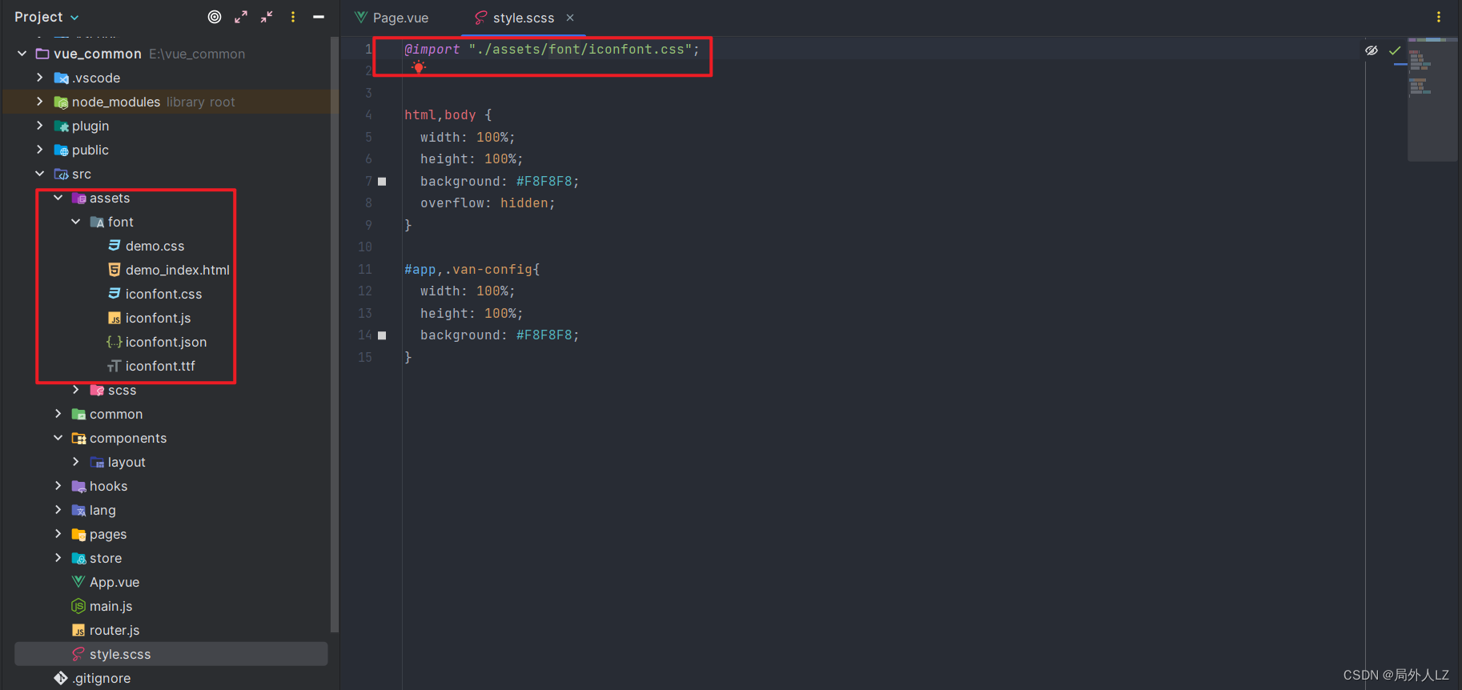Close the style.scss tab

(x=570, y=18)
